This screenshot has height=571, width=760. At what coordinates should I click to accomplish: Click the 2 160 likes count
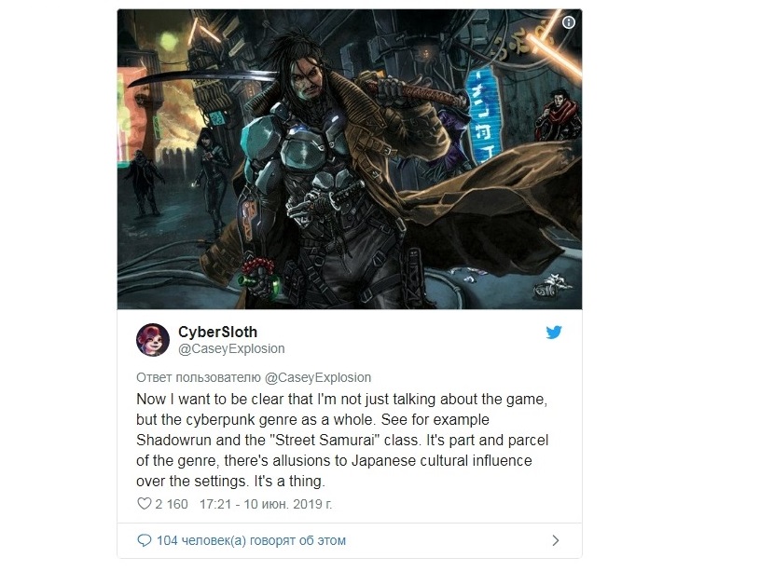(171, 504)
